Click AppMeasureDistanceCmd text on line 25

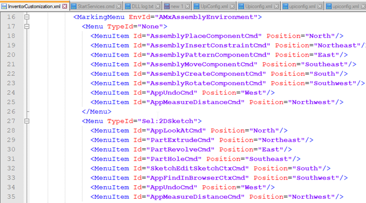pyautogui.click(x=196, y=102)
